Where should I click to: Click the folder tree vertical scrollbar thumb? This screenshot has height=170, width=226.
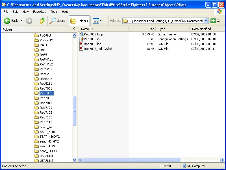[74, 110]
